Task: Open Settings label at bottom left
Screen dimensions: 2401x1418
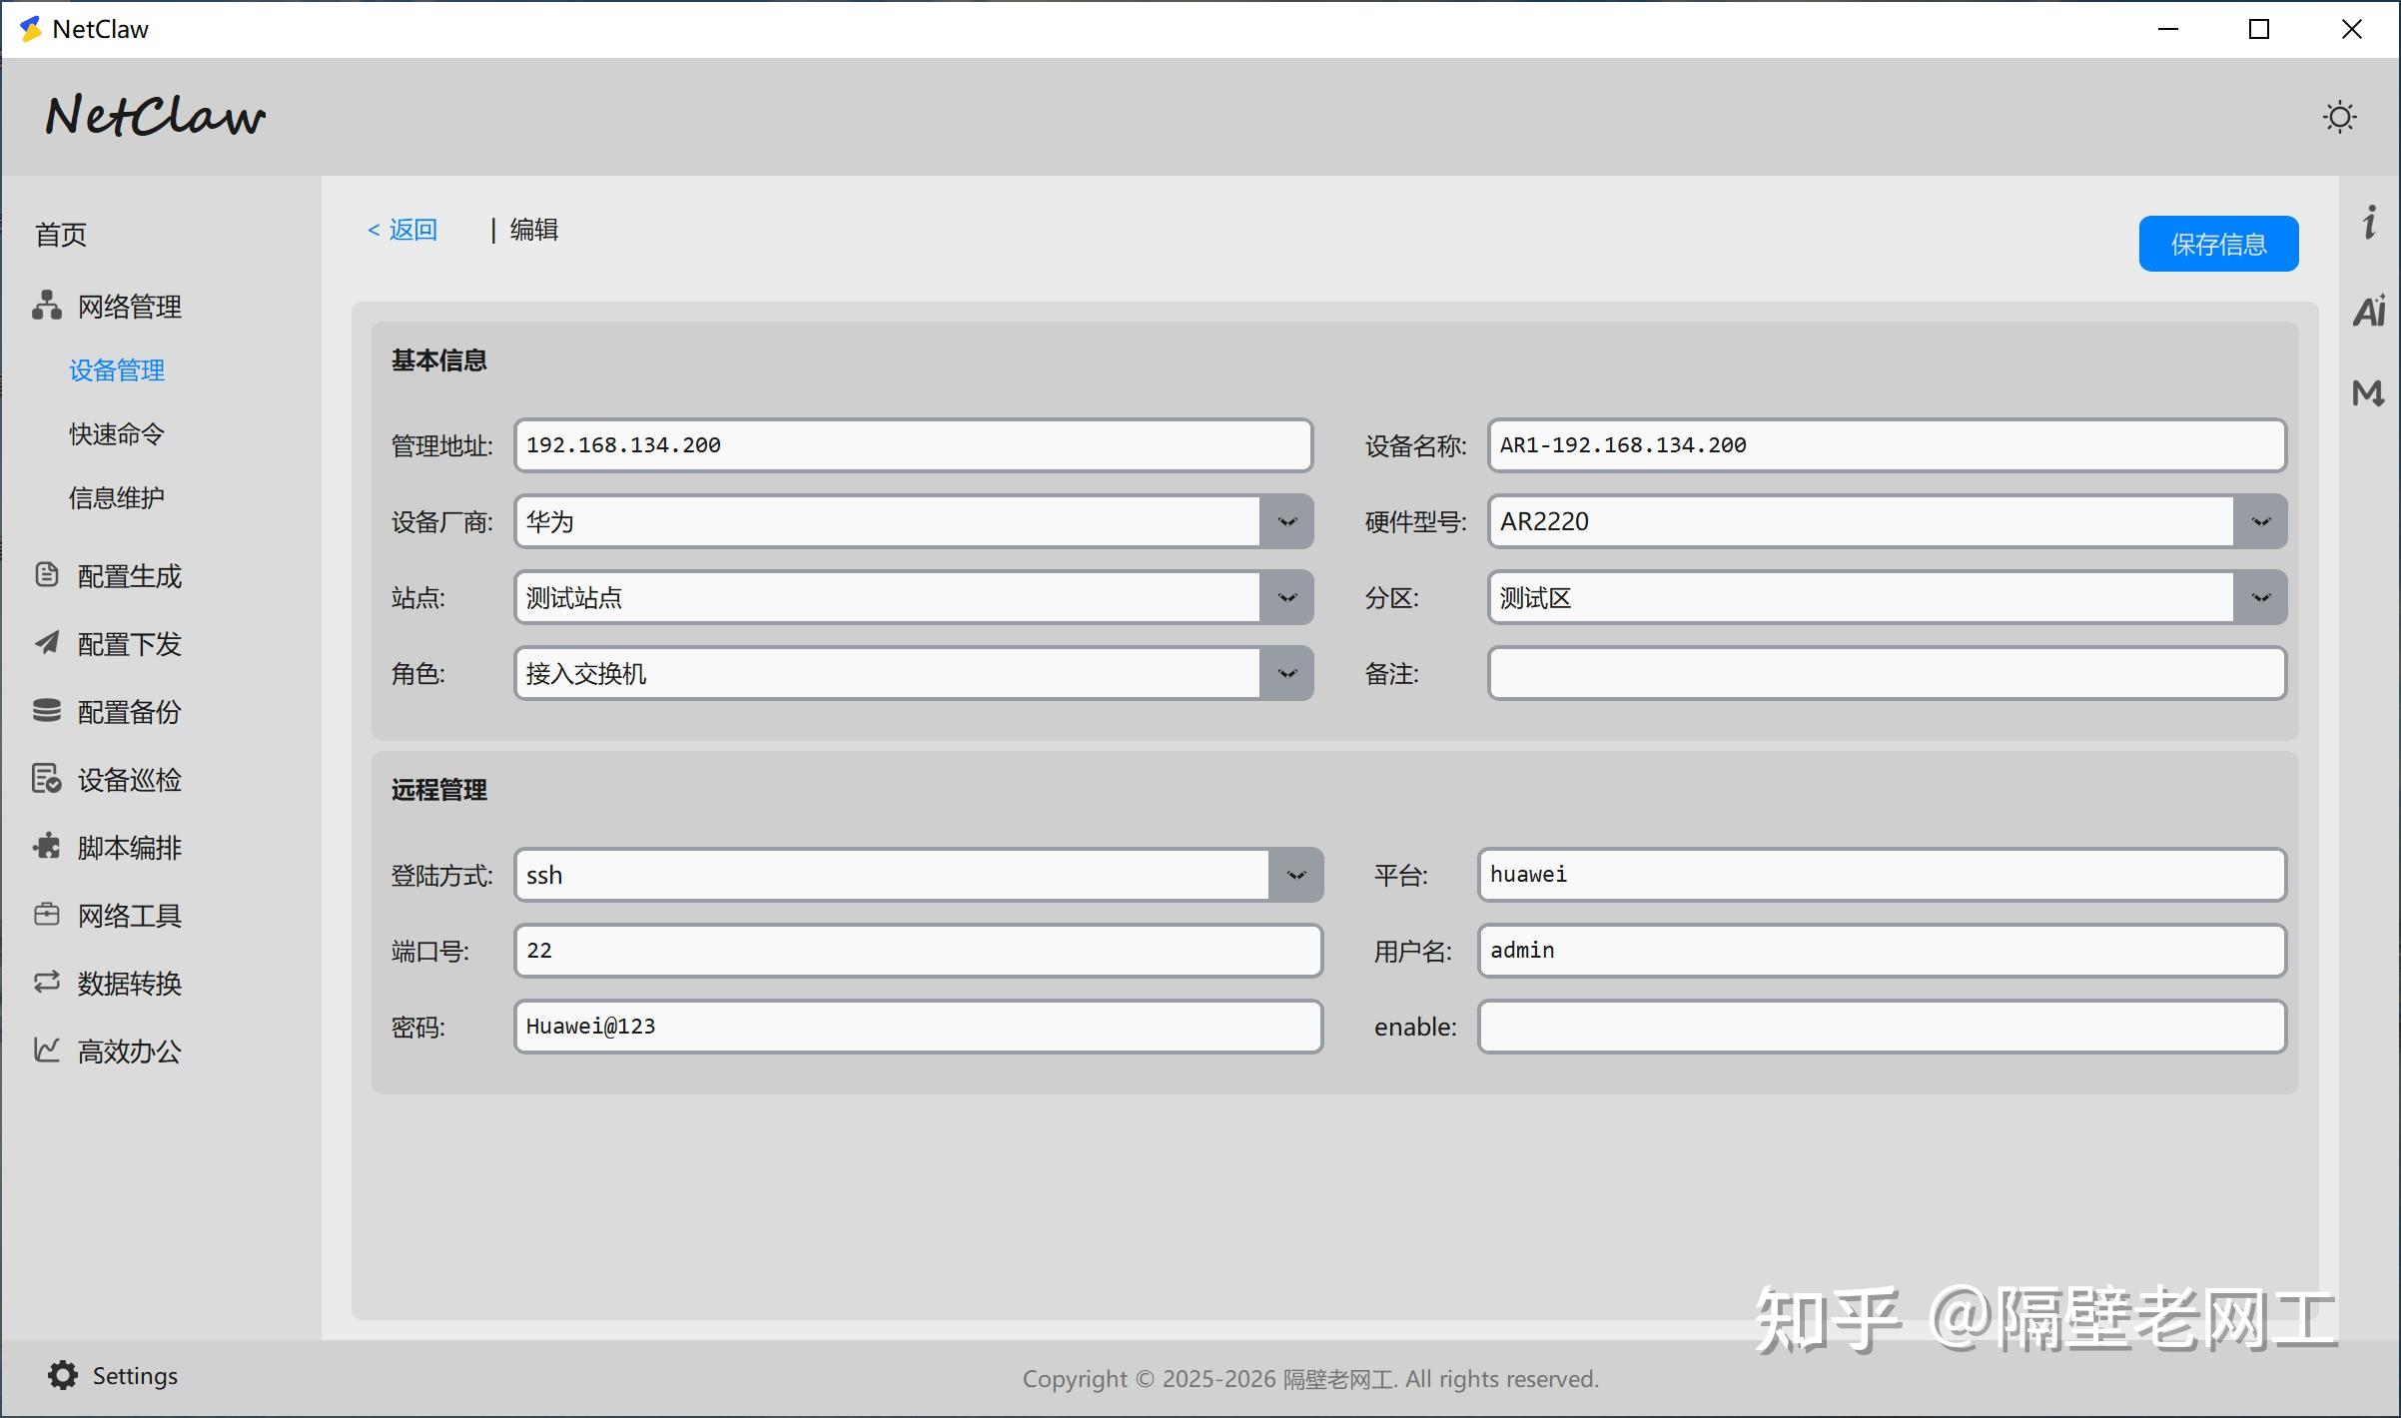Action: tap(135, 1376)
